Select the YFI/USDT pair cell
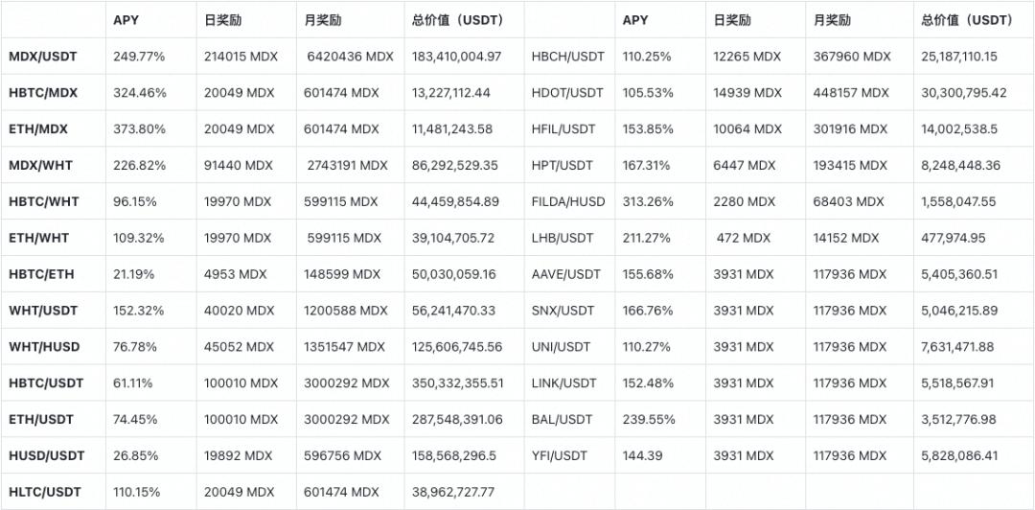1035x510 pixels. point(560,455)
